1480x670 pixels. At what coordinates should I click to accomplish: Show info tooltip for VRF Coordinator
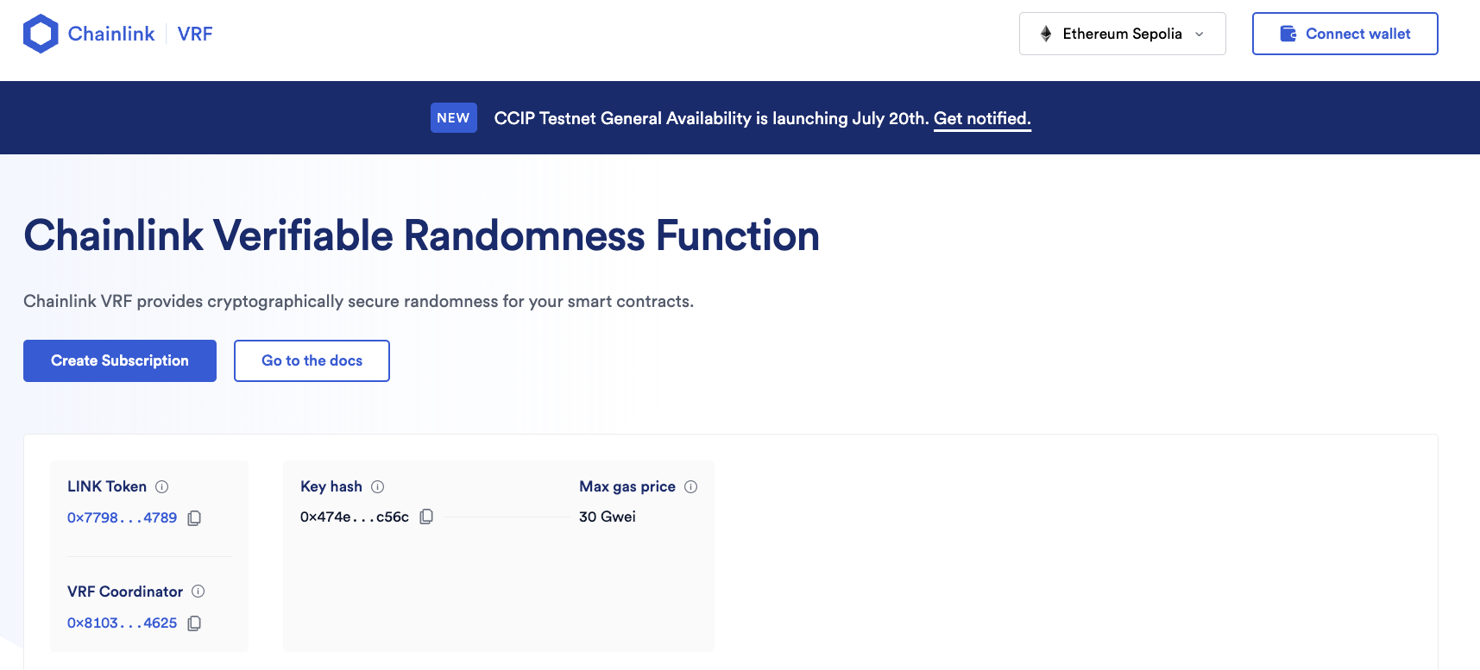pos(198,592)
